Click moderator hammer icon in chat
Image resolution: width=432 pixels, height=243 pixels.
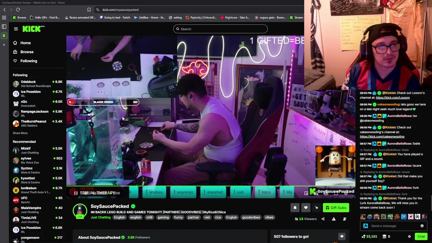pyautogui.click(x=366, y=226)
